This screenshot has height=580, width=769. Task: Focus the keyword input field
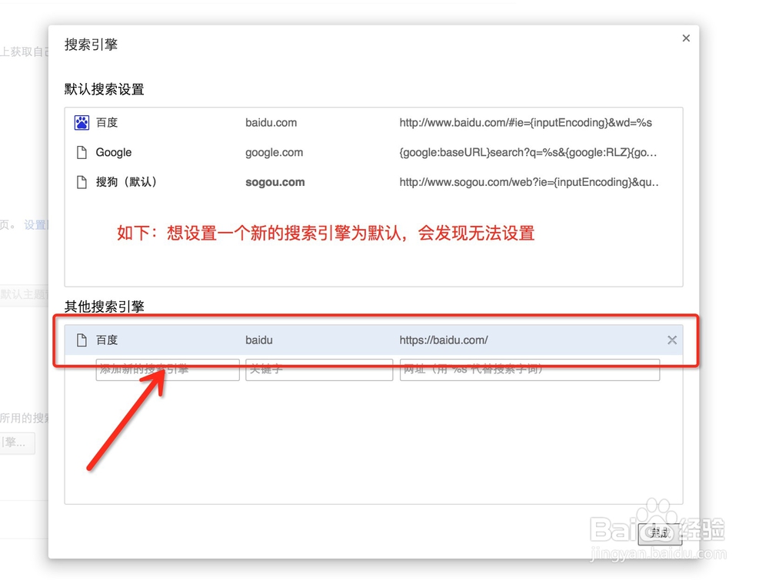coord(319,370)
